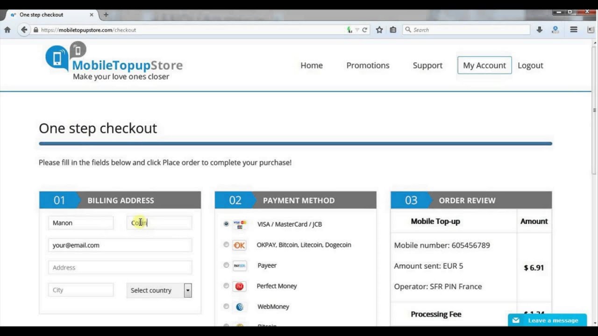Click the last name field
Viewport: 598px width, 336px height.
pos(159,223)
